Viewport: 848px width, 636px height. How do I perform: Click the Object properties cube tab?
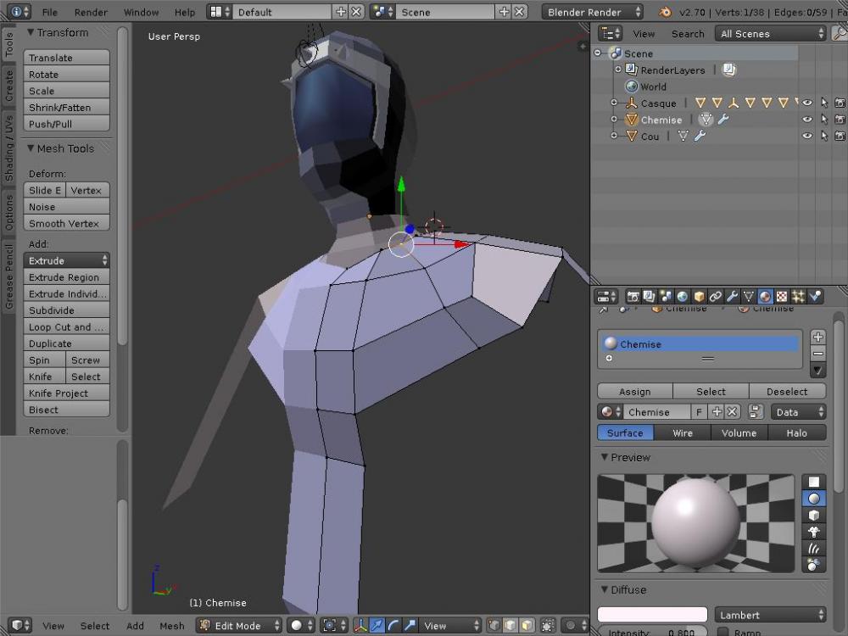point(699,297)
